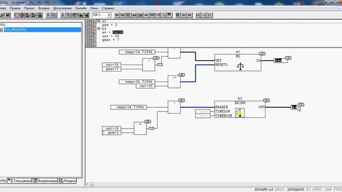The width and height of the screenshot is (342, 192).
Task: Click the first icon after the 1:1 toolbar button
Action: 169,15
